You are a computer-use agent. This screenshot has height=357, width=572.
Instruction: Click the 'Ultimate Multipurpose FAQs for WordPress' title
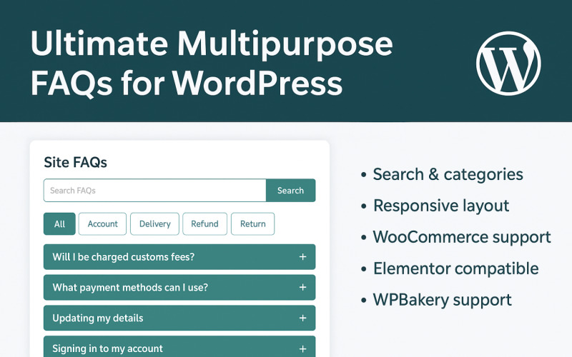(211, 64)
